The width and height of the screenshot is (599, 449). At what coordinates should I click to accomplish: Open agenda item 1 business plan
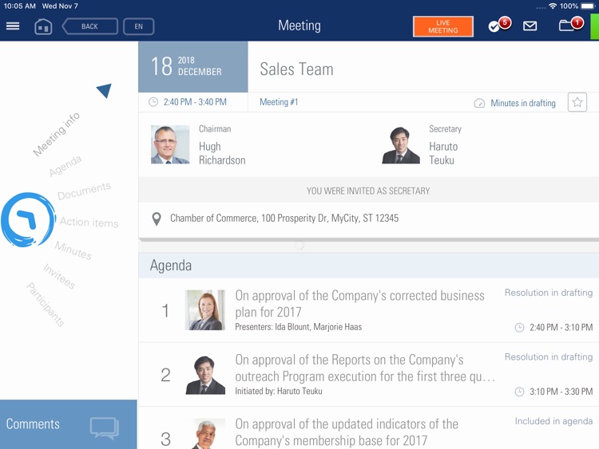369,310
